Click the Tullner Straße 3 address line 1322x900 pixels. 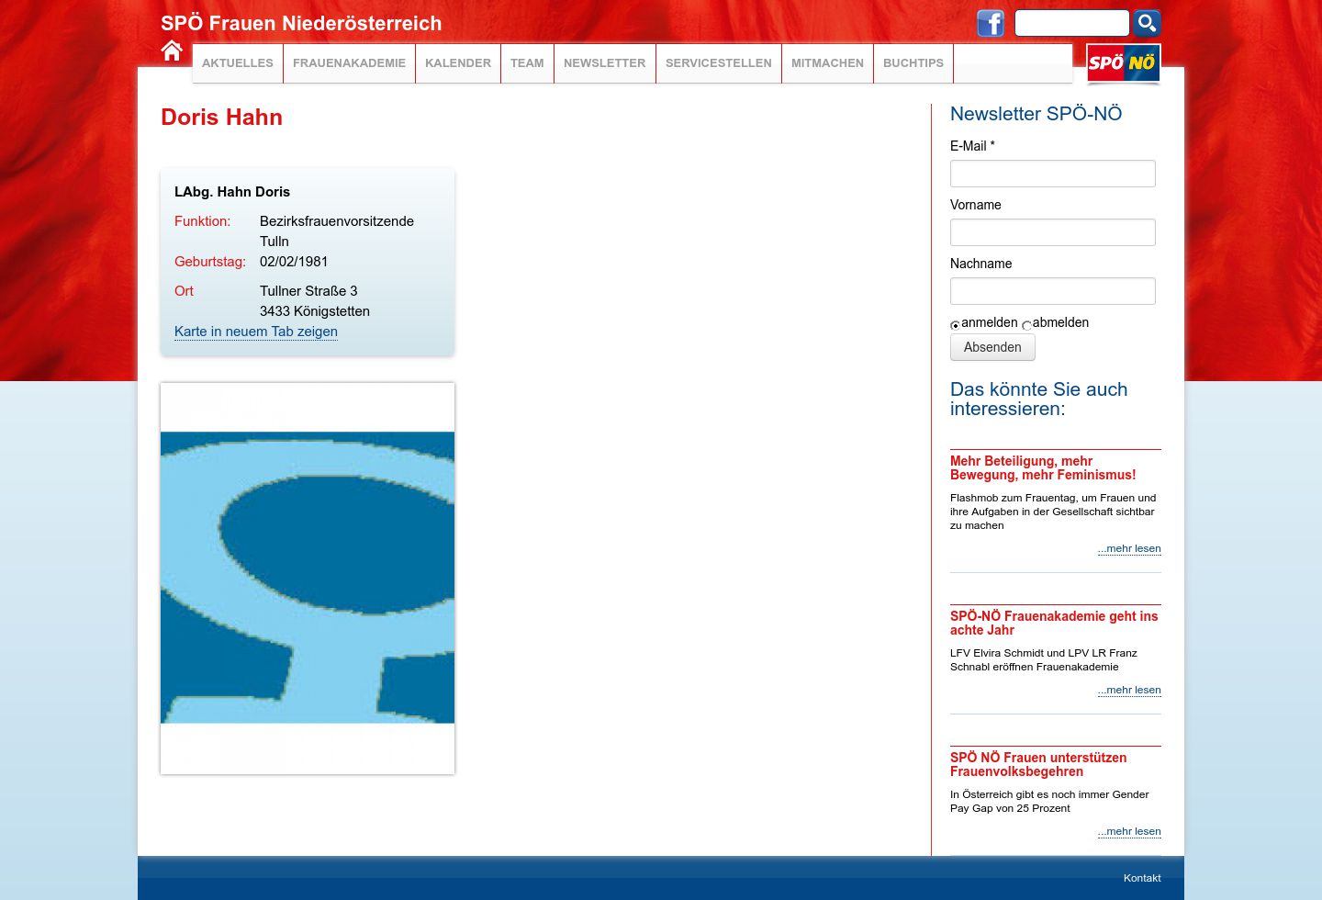[308, 291]
